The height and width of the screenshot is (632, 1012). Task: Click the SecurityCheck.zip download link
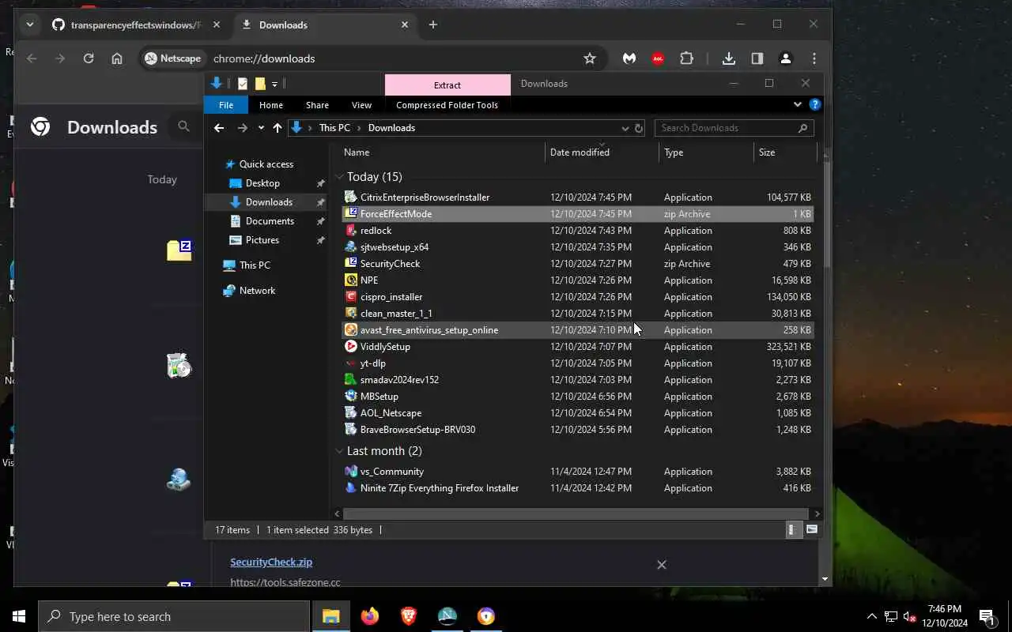click(271, 562)
